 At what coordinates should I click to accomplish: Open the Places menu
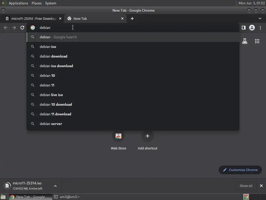37,3
